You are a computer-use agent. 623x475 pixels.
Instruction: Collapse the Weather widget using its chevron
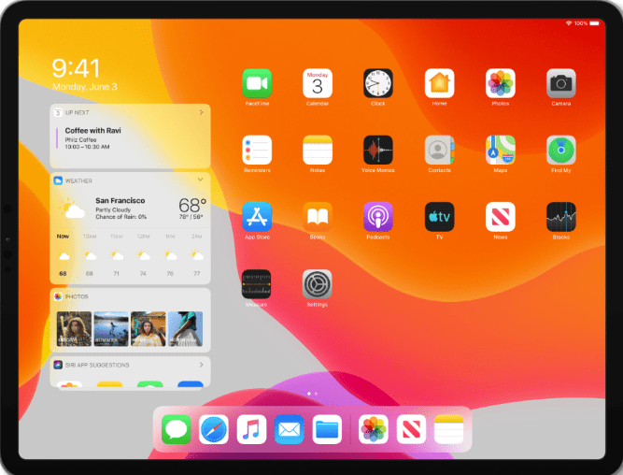pyautogui.click(x=201, y=180)
